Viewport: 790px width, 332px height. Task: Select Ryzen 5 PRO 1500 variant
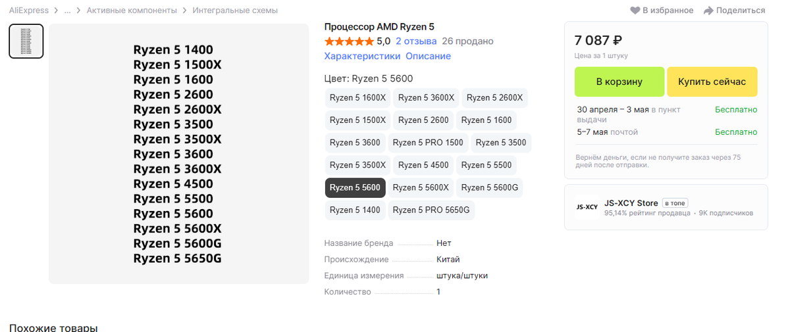pyautogui.click(x=428, y=143)
